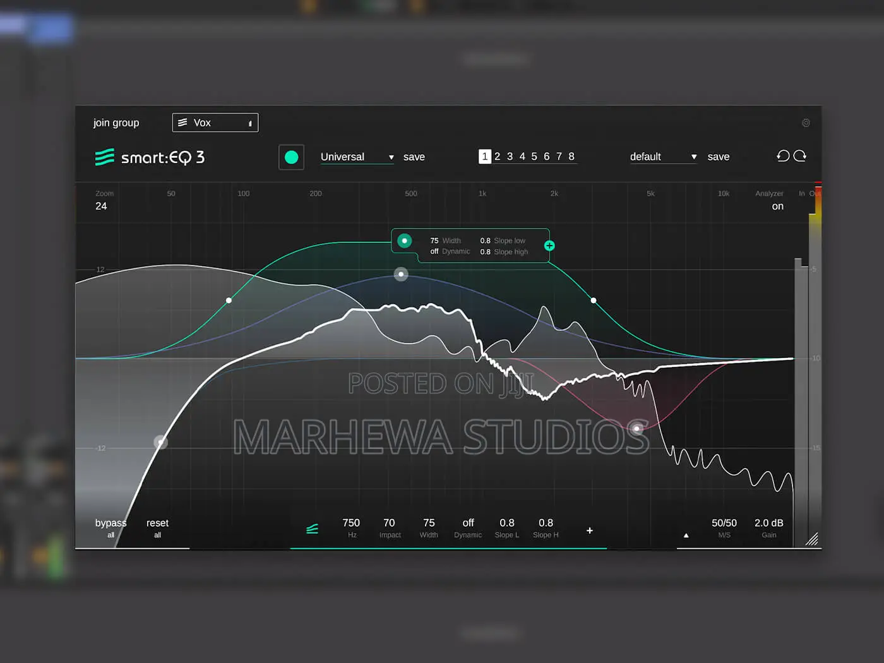Edit the Impact value 70
The width and height of the screenshot is (884, 663).
[389, 523]
